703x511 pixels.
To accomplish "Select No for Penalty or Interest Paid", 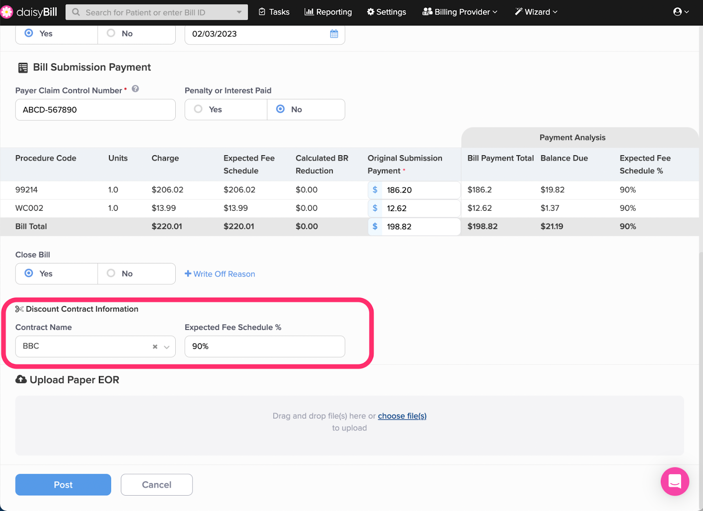I will point(280,109).
